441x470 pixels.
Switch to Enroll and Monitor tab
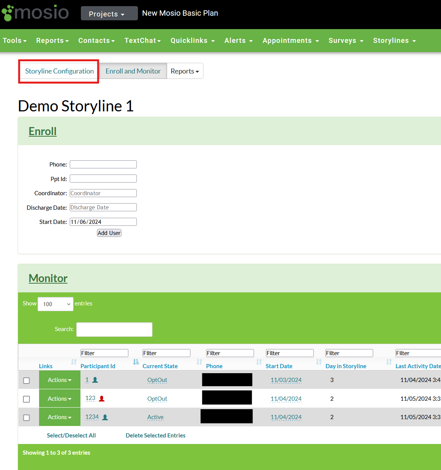133,71
